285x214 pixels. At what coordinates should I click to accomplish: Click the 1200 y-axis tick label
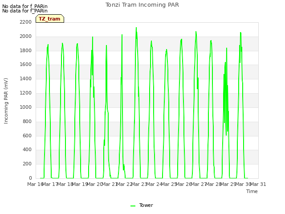click(x=26, y=93)
